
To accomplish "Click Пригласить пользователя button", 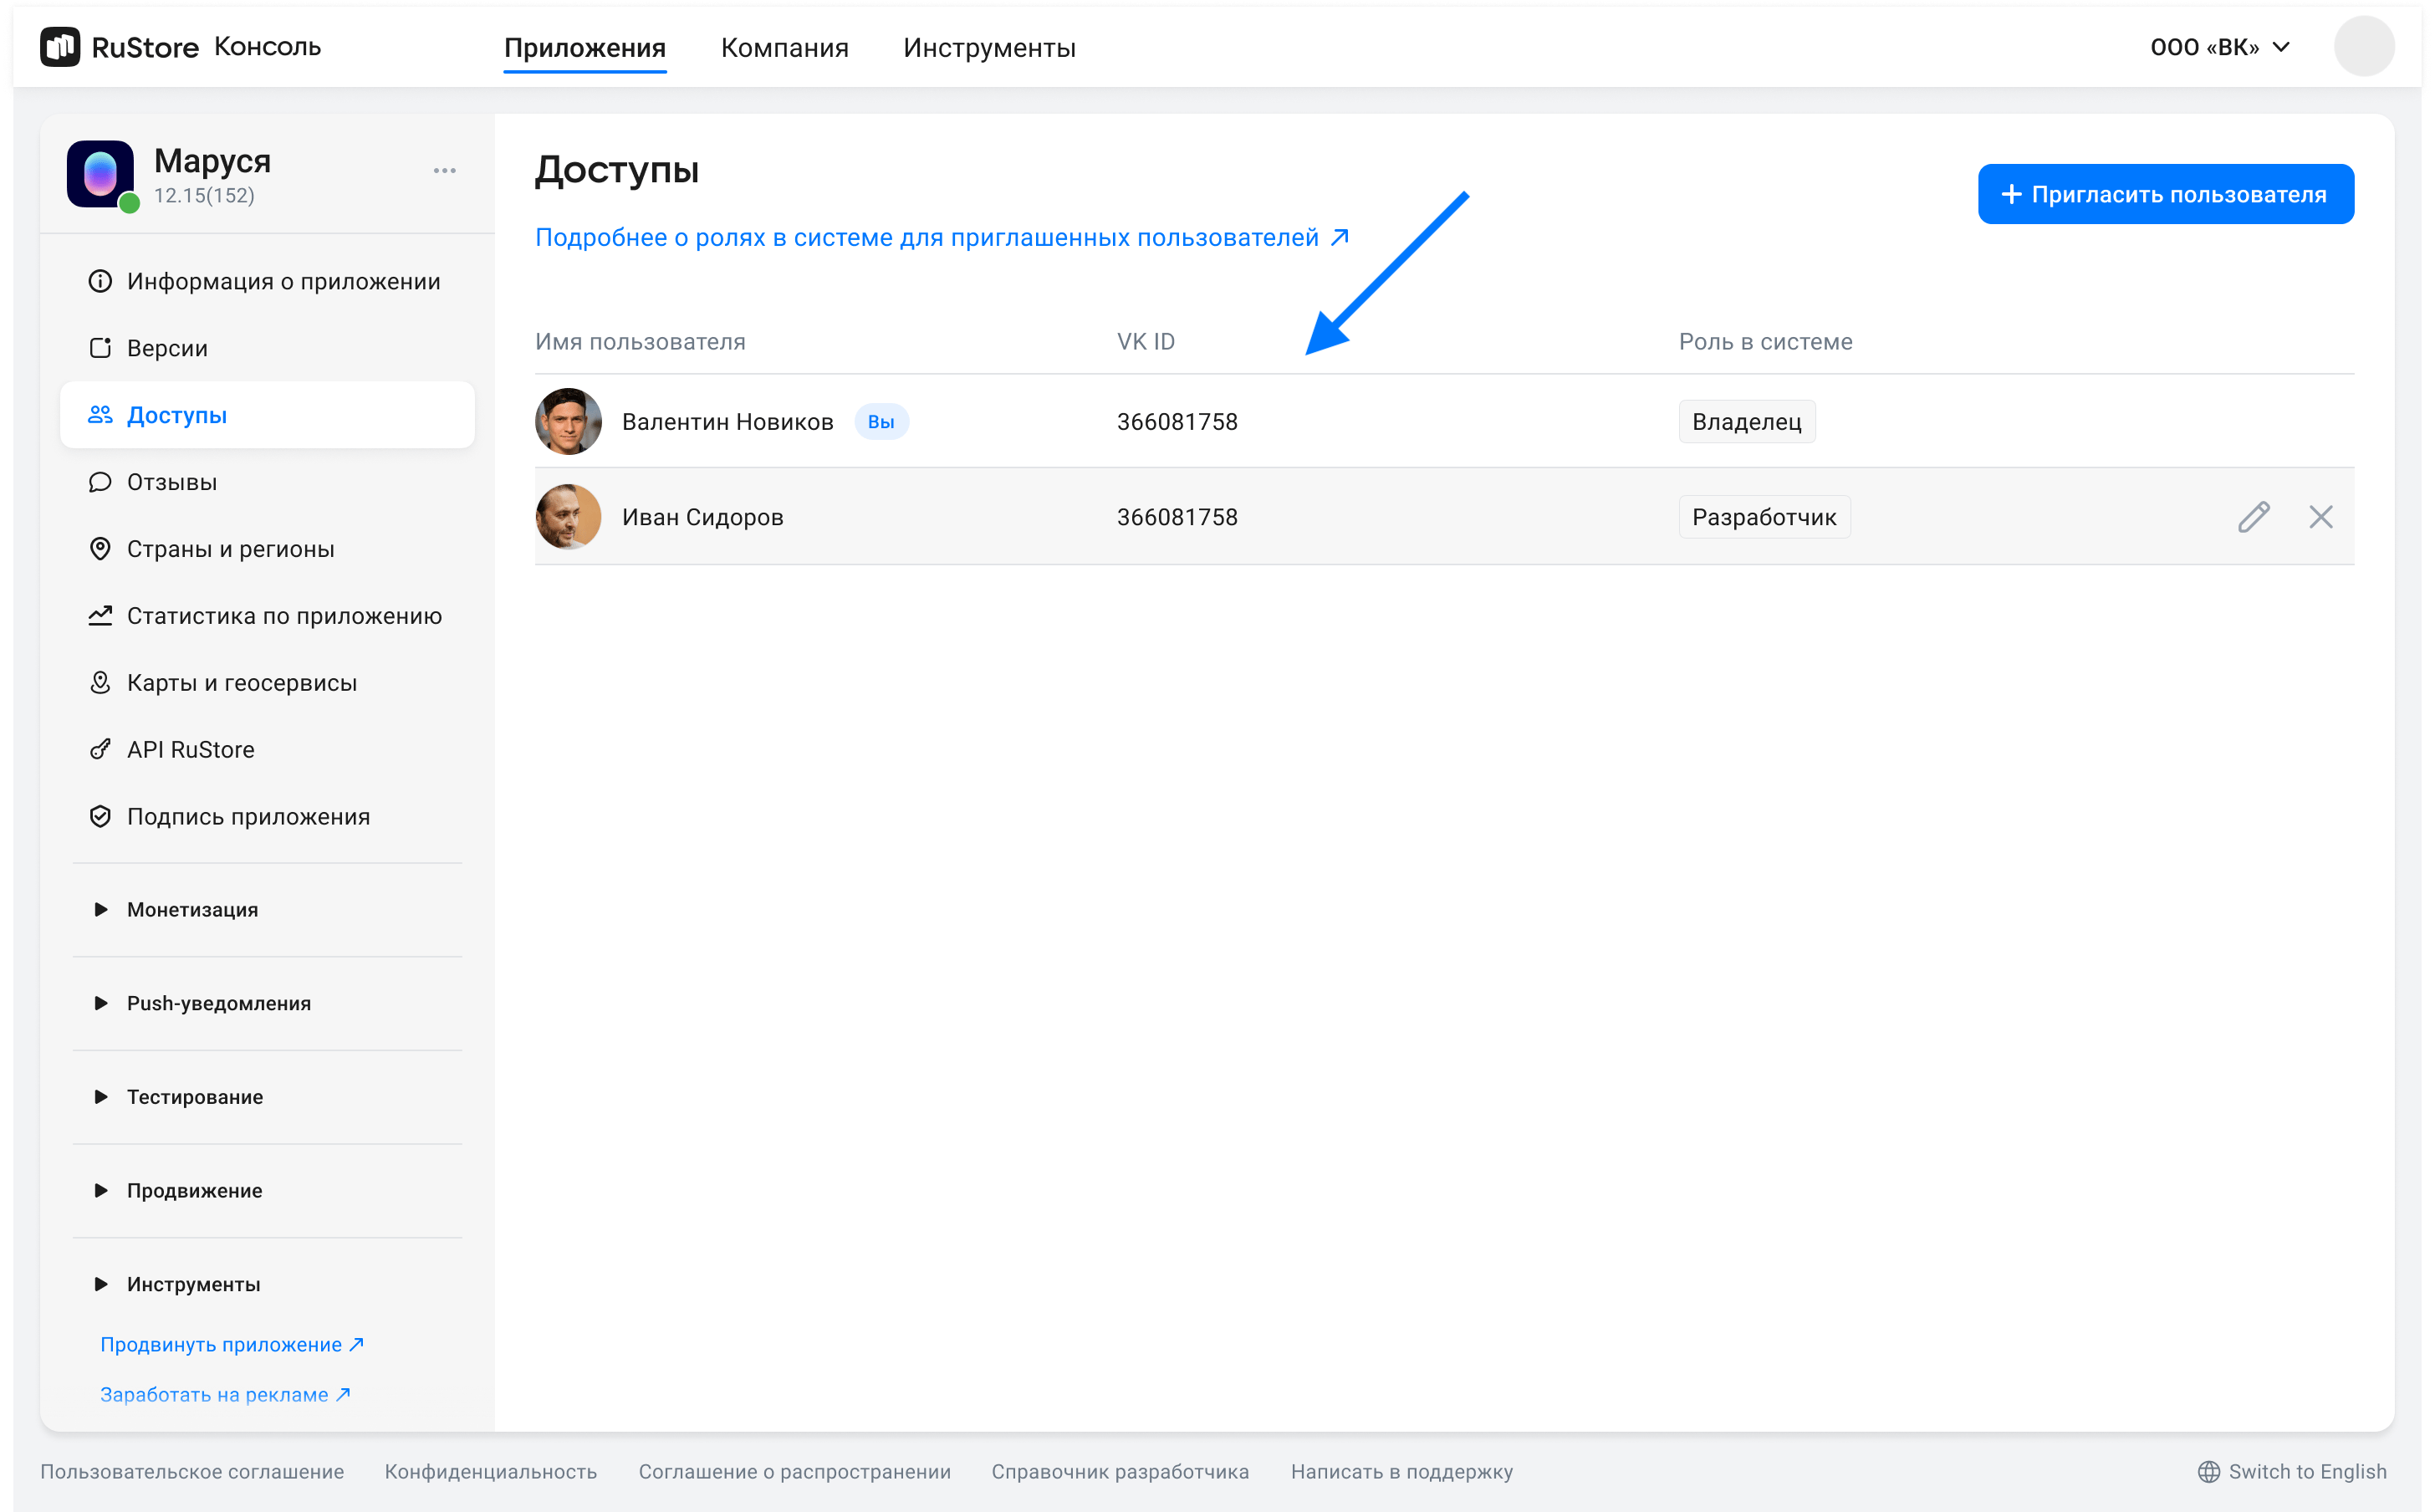I will click(x=2165, y=194).
